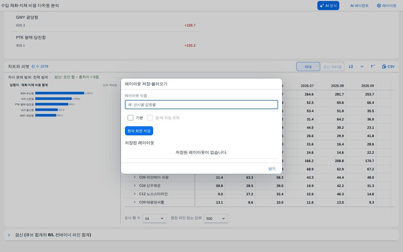
Task: Click the 2026.08 column header
Action: point(338,86)
